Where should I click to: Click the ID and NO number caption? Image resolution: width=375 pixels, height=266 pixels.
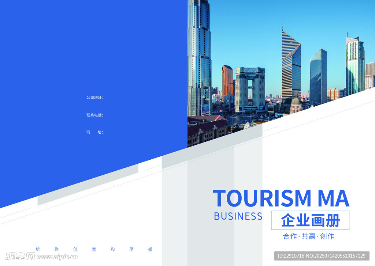[x=322, y=256]
